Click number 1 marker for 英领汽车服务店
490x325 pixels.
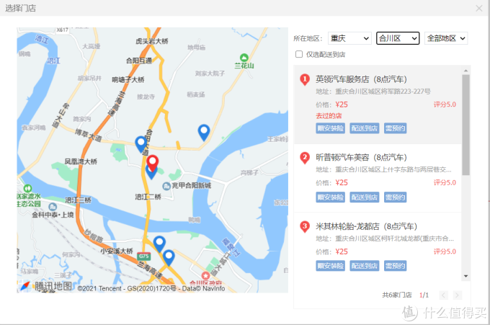[x=305, y=80]
